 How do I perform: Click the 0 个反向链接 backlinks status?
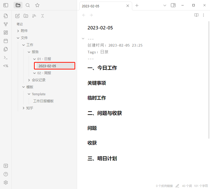pos(164,186)
